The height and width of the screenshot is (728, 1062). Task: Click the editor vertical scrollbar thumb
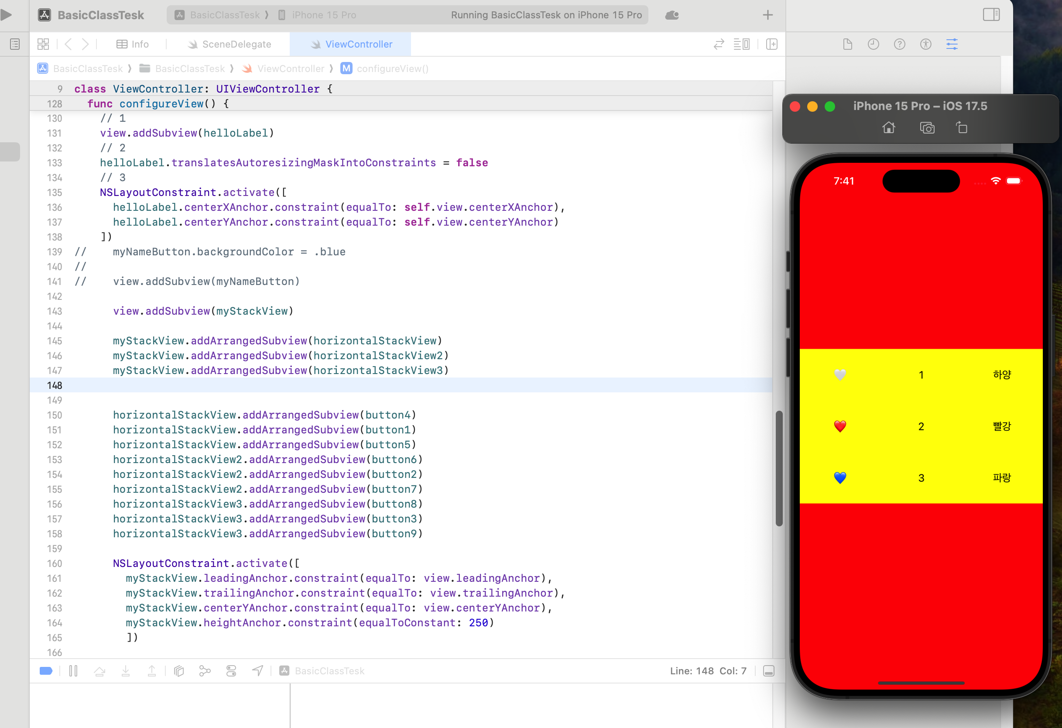pyautogui.click(x=779, y=468)
